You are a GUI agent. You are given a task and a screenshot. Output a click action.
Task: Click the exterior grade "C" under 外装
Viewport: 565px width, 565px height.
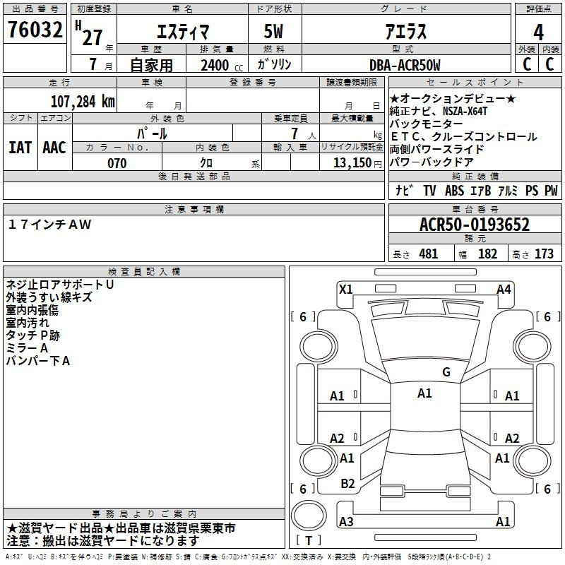(x=527, y=64)
